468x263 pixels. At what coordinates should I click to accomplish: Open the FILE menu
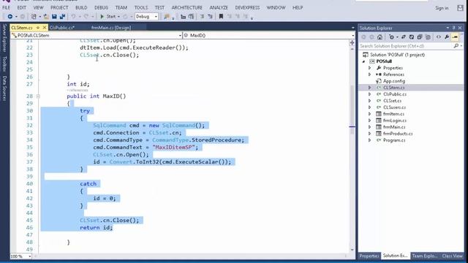click(x=7, y=7)
